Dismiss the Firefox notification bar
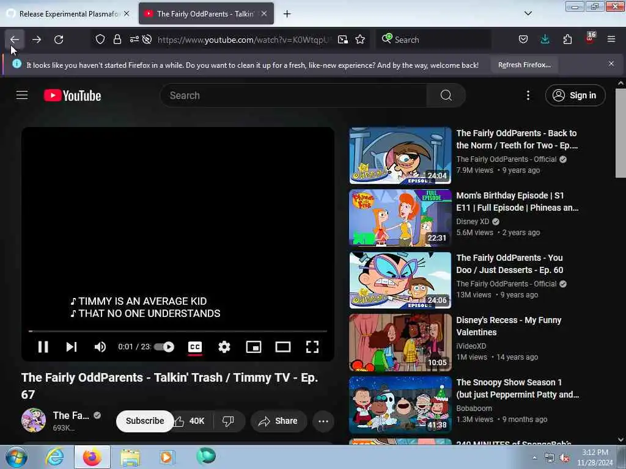 point(611,64)
